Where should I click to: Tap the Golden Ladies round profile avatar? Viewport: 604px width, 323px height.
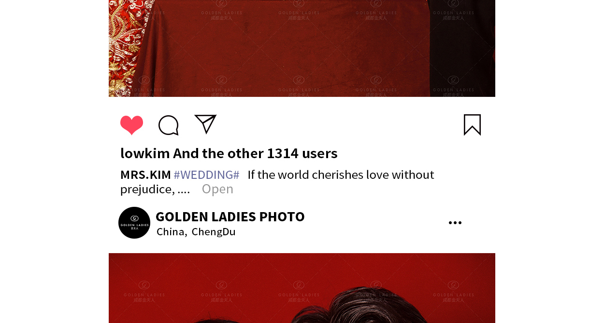(134, 223)
